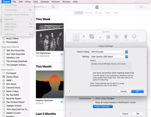Screen dimensions: 151x117
Task: Open the Downloads preferences pane icon
Action: point(100,37)
